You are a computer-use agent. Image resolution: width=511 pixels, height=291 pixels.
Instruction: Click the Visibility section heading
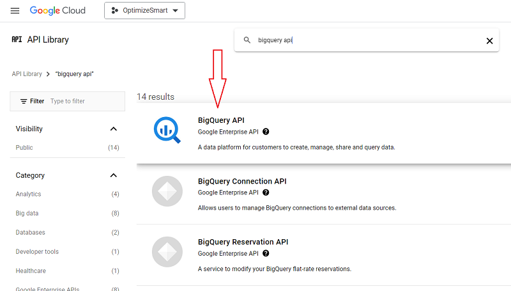29,129
